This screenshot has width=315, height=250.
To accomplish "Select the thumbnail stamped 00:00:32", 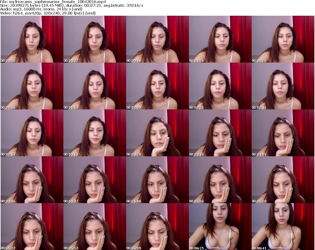I will coord(95,39).
